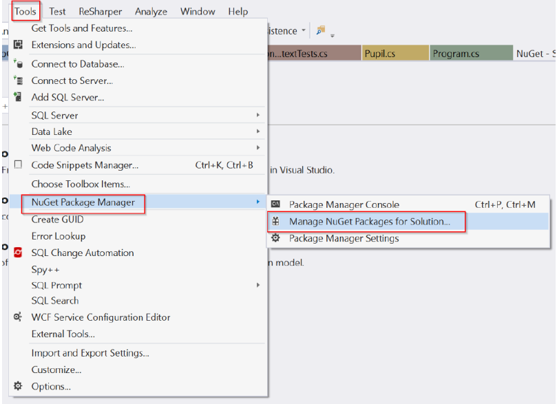
Task: Click the toolbar find-in-files folder icon
Action: coord(321,30)
